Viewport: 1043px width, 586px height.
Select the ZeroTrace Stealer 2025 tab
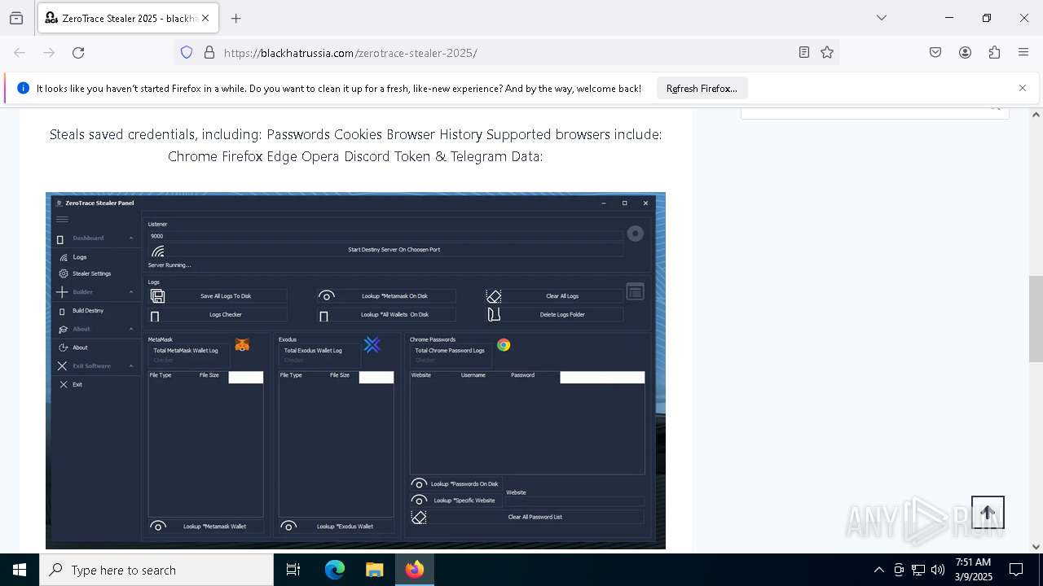click(x=128, y=18)
